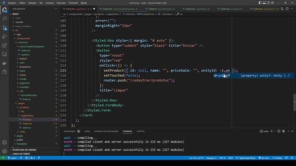The image size is (296, 166).
Task: Toggle primary sidebar visibility
Action: [260, 3]
